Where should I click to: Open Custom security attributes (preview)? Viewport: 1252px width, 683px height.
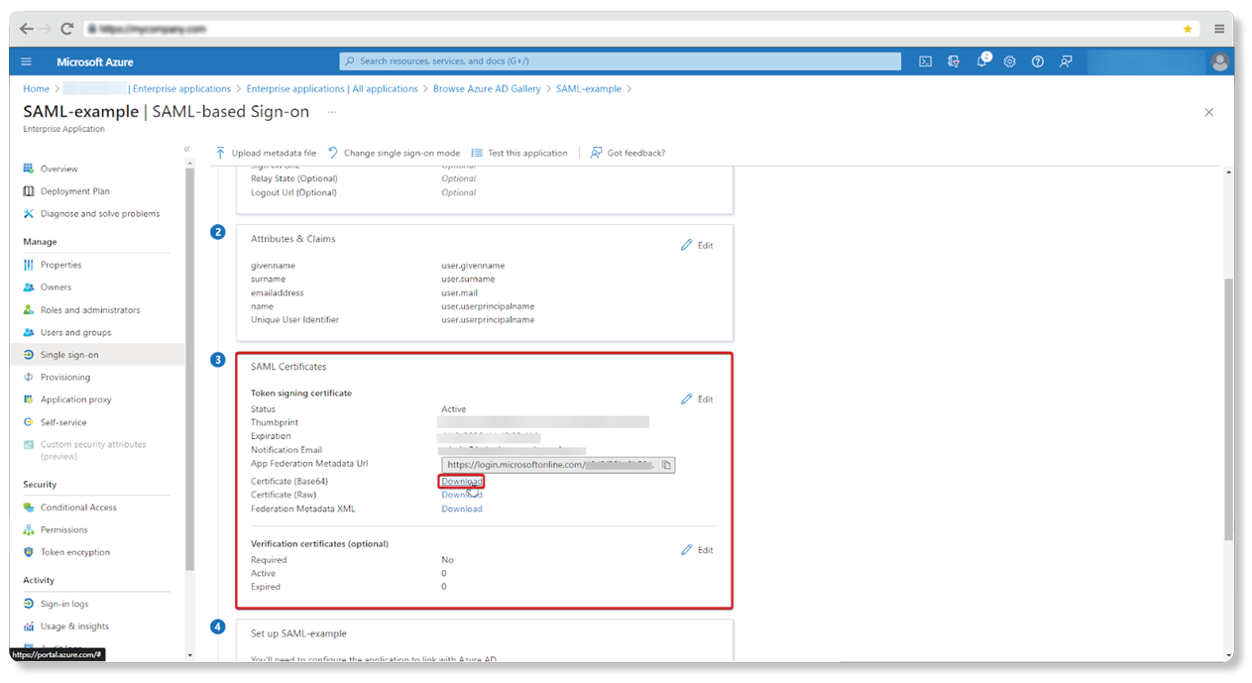(x=85, y=450)
